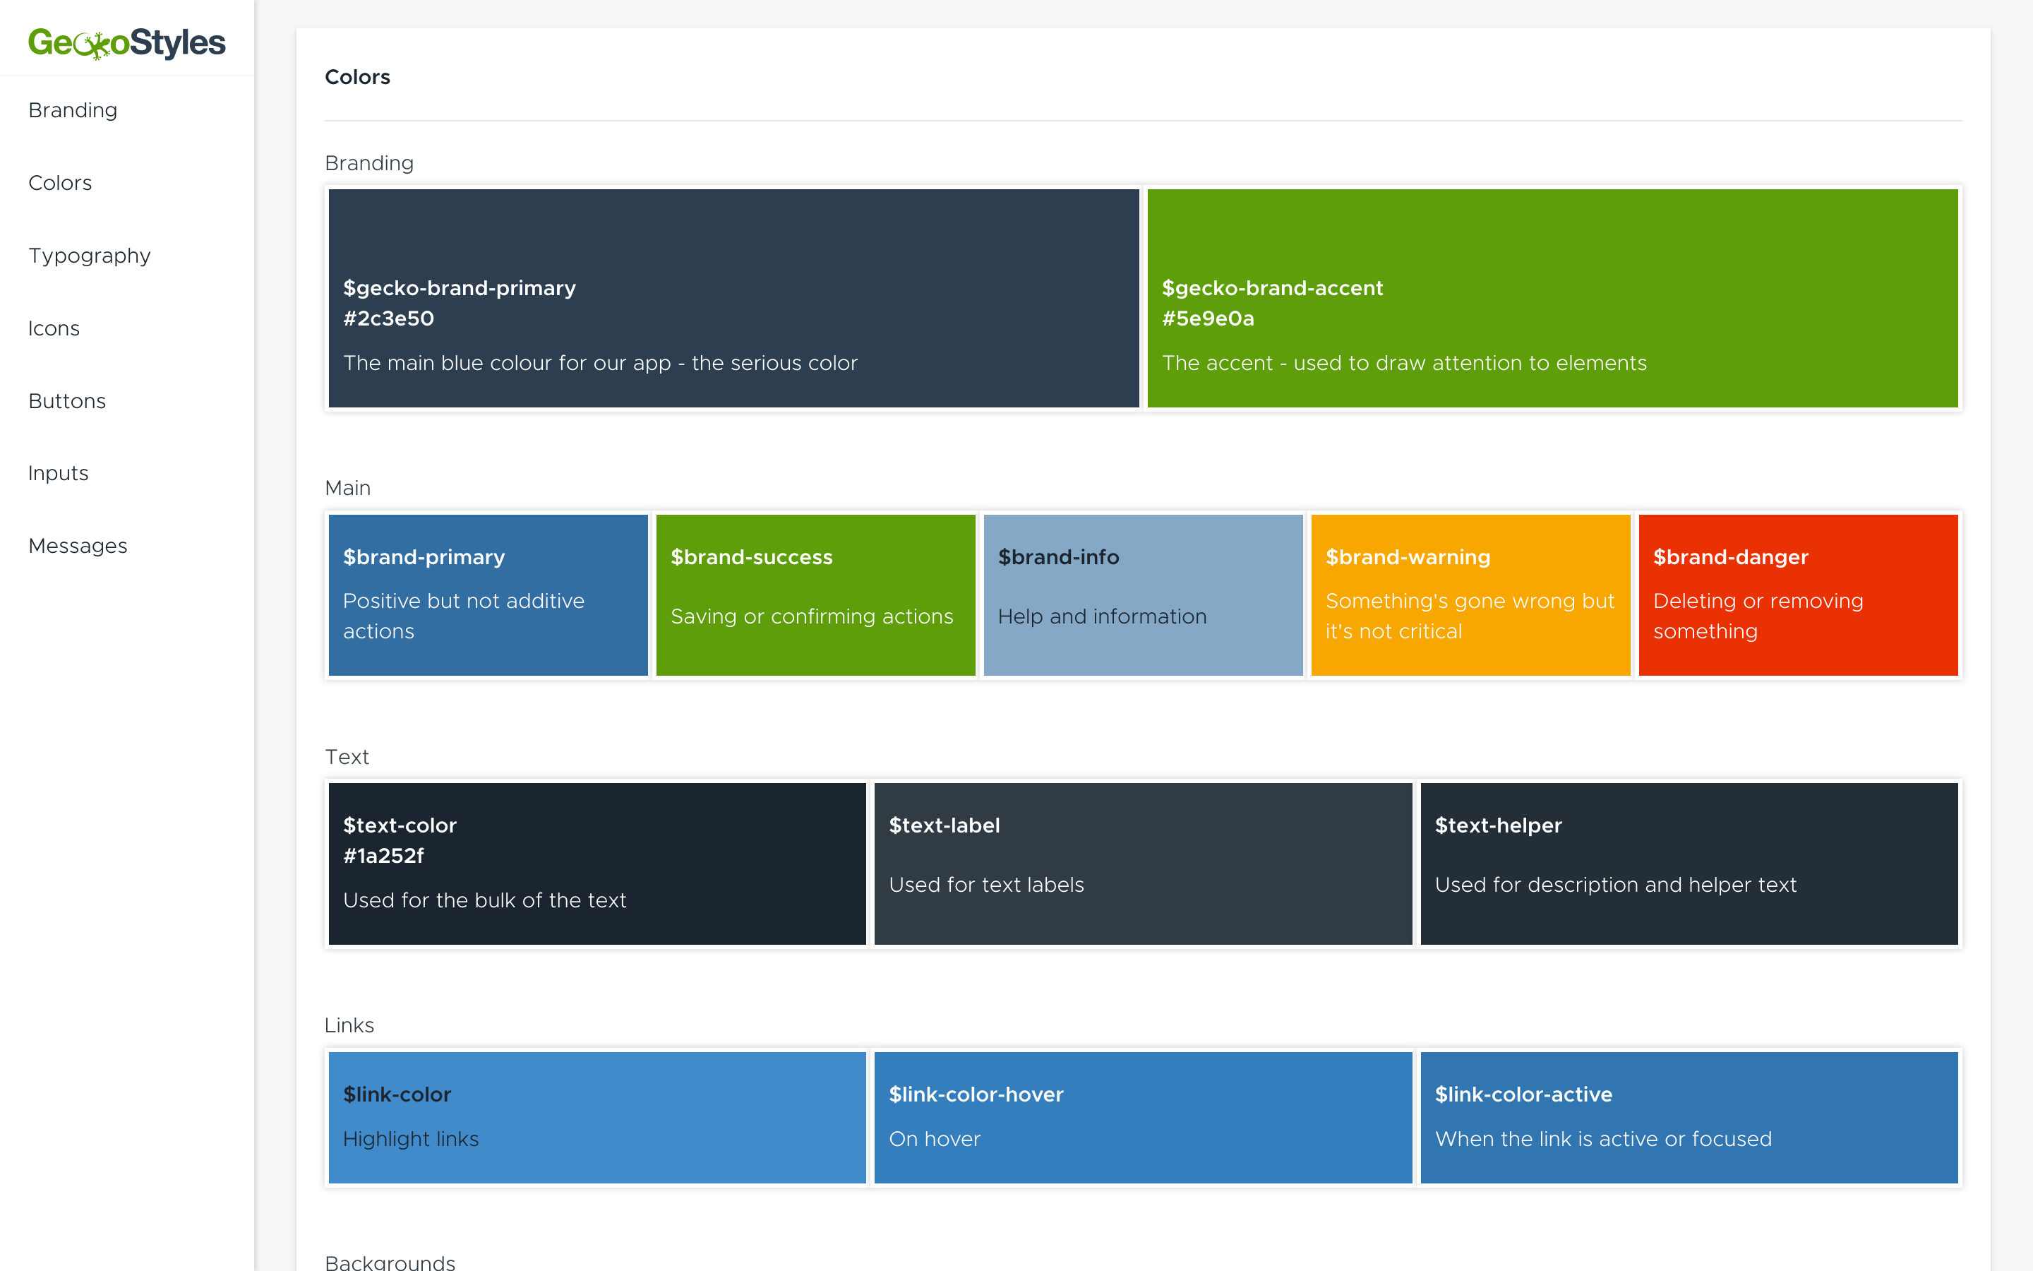Open the Branding sidebar link
The height and width of the screenshot is (1271, 2033).
coord(73,110)
